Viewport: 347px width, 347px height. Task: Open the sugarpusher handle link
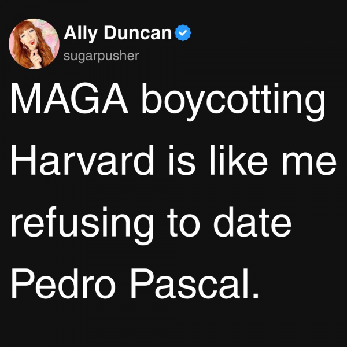(101, 56)
